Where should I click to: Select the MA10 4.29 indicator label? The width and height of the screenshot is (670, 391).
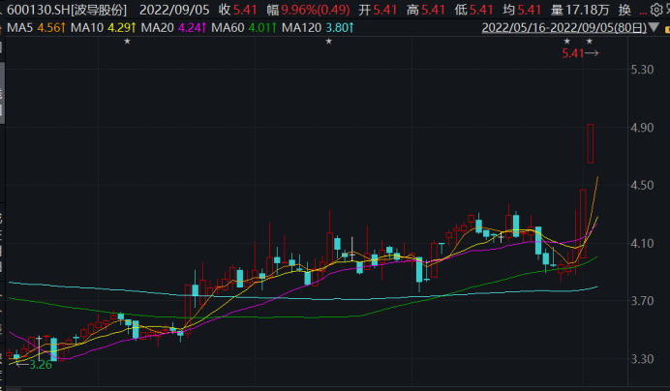point(103,28)
